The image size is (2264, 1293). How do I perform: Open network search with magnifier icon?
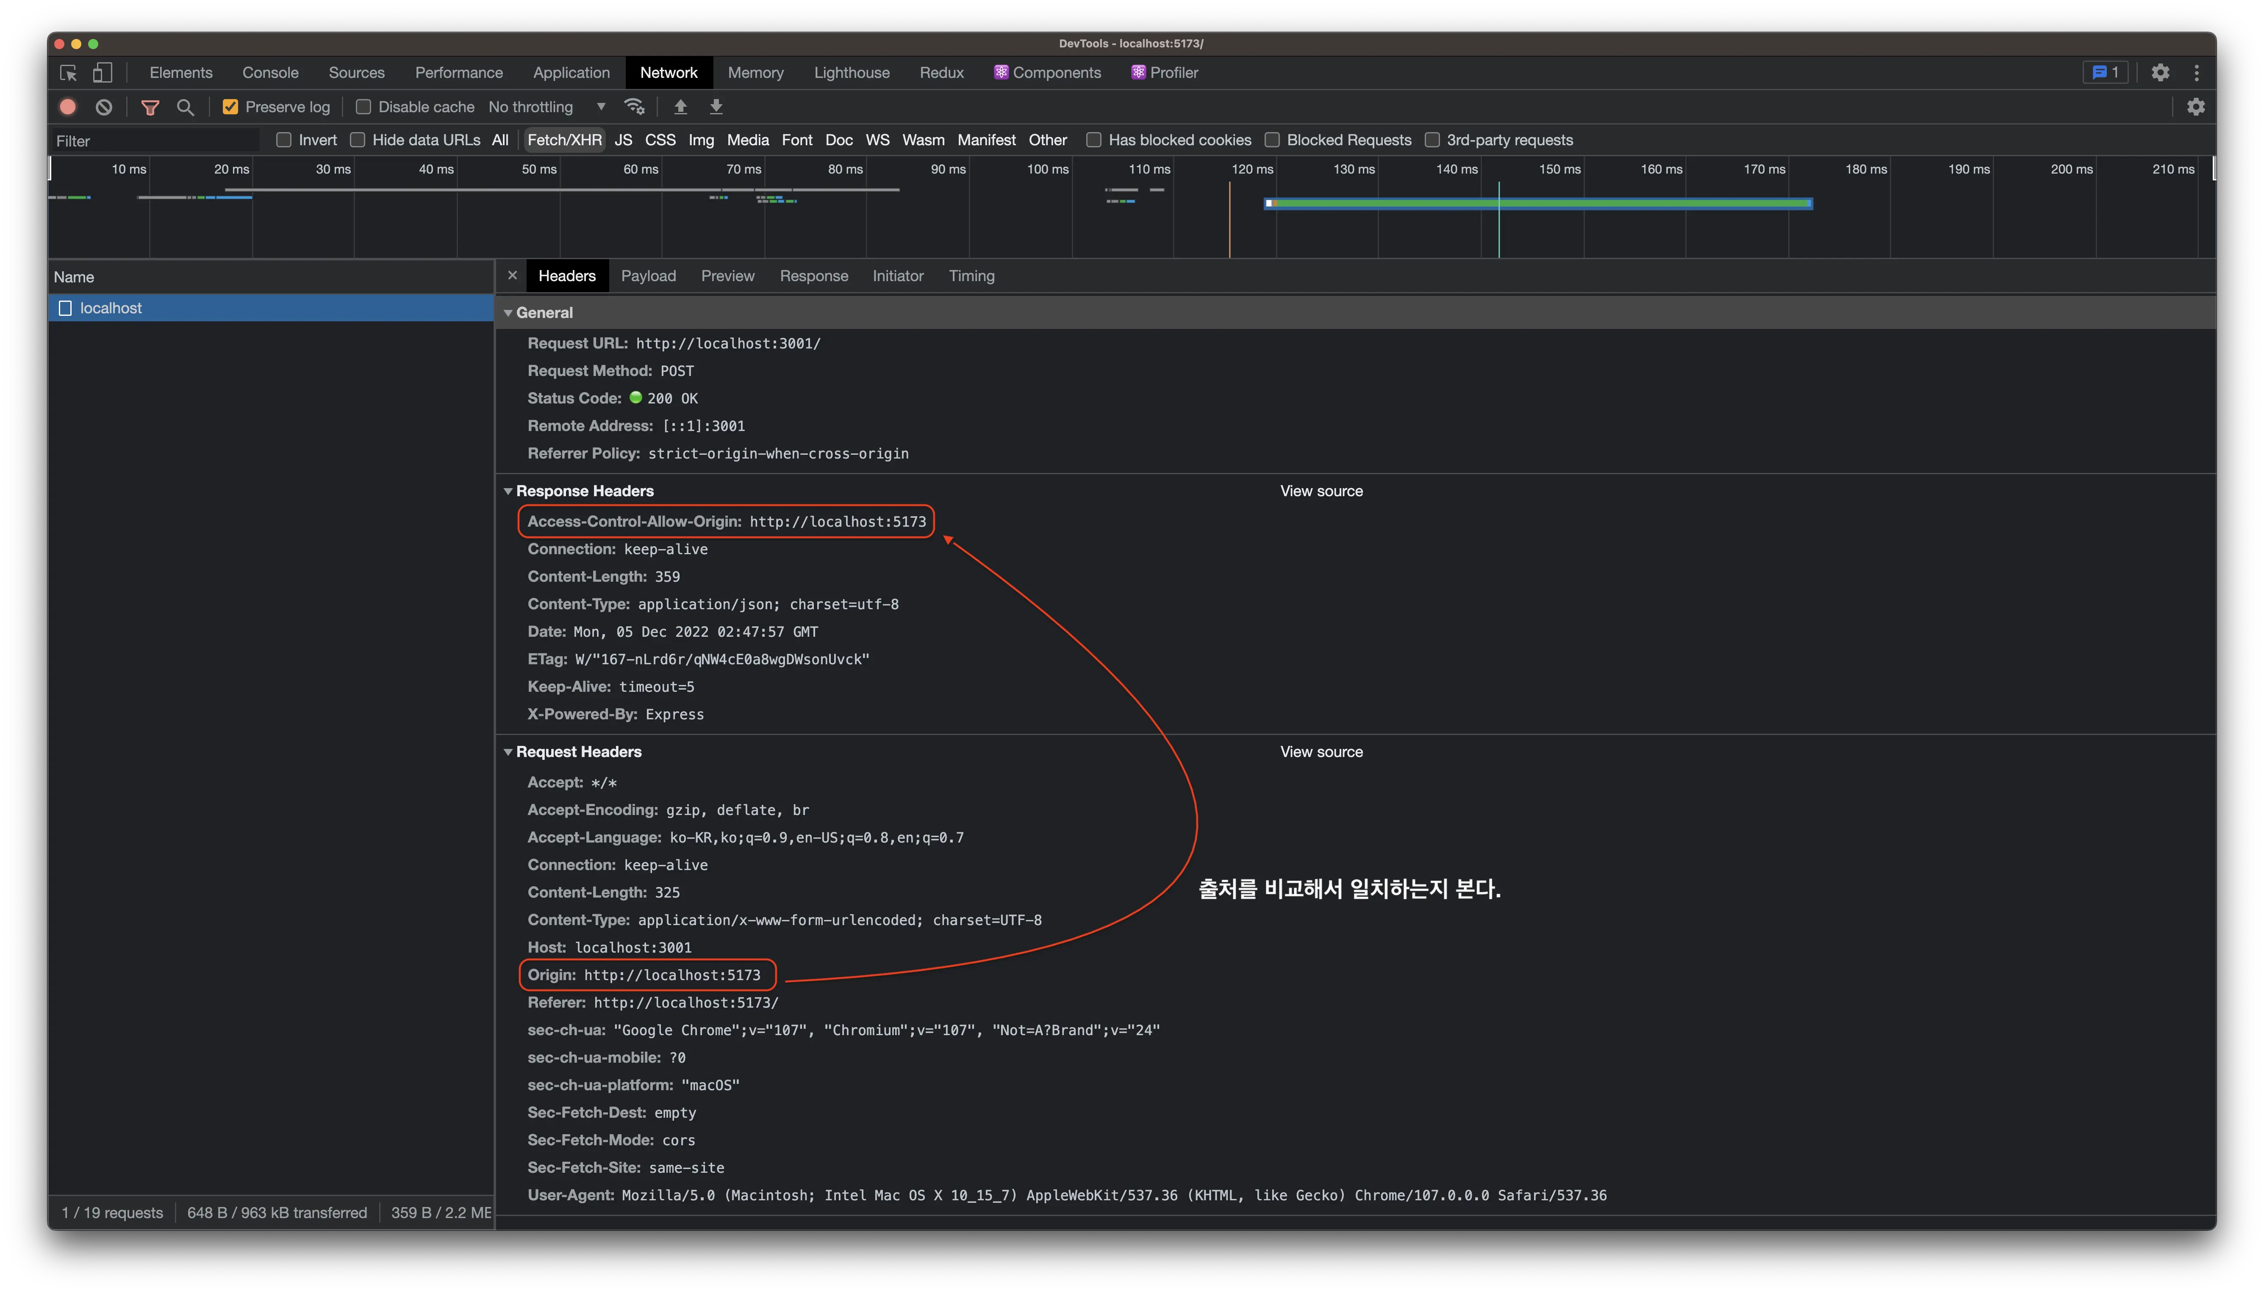click(185, 107)
